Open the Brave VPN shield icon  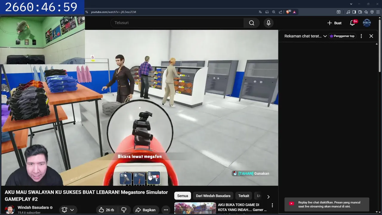[x=372, y=12]
